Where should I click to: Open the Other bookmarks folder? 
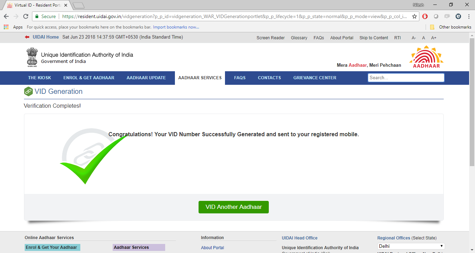pyautogui.click(x=451, y=27)
